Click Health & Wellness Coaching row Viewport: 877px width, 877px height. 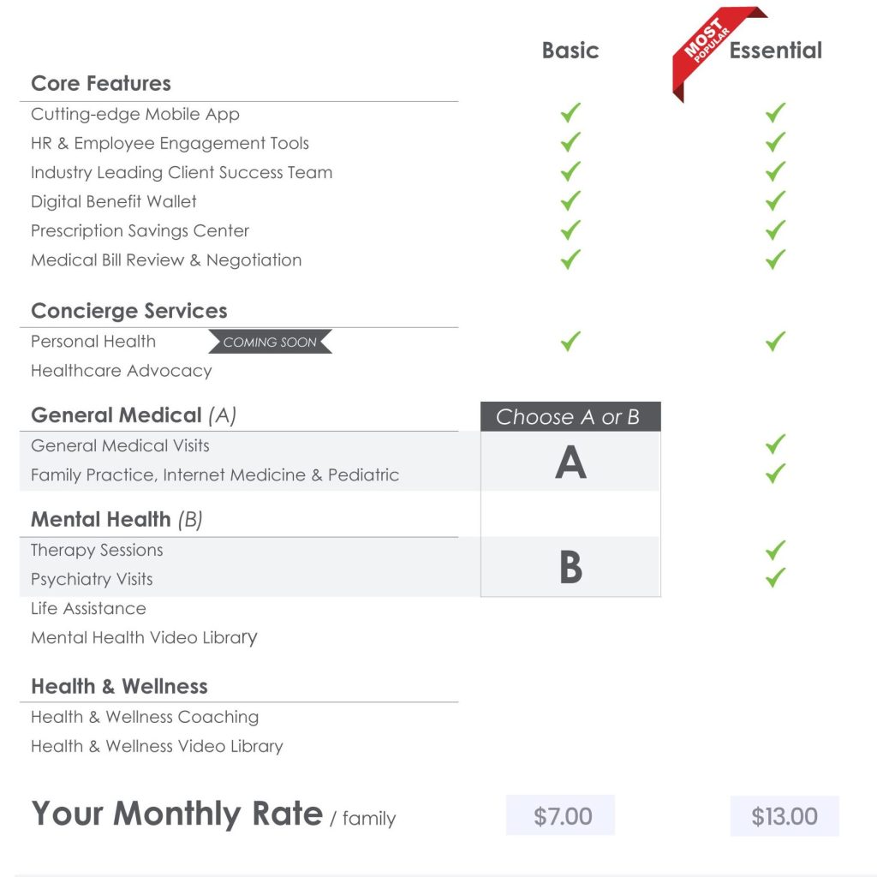(144, 717)
